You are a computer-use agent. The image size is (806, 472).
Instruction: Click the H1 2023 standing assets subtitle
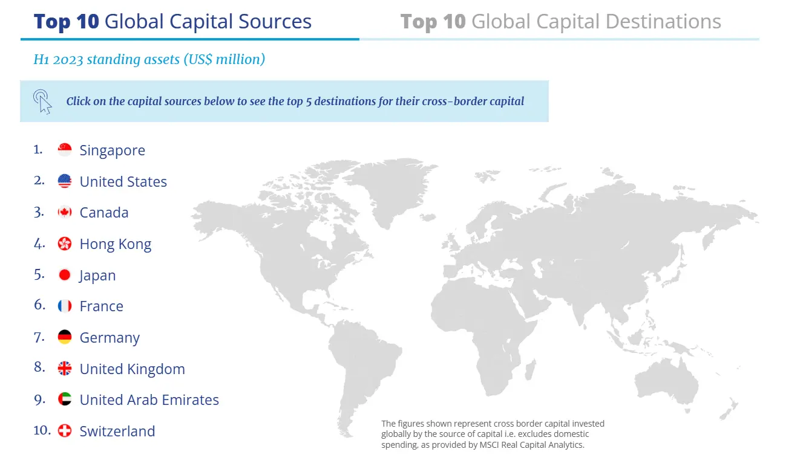(149, 59)
